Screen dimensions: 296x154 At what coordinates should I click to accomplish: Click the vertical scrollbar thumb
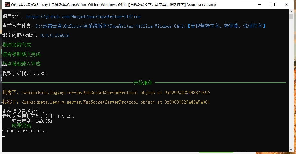click(x=291, y=17)
